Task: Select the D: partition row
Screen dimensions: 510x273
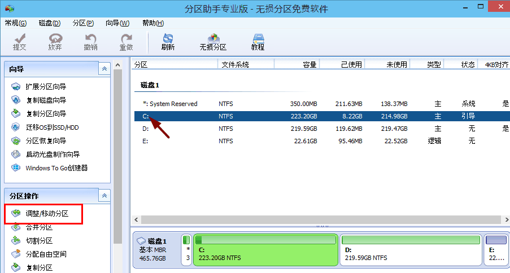Action: 322,129
